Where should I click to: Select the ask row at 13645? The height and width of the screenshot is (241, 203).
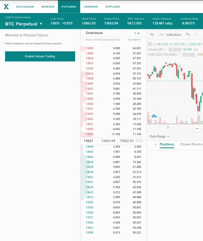coord(113,134)
